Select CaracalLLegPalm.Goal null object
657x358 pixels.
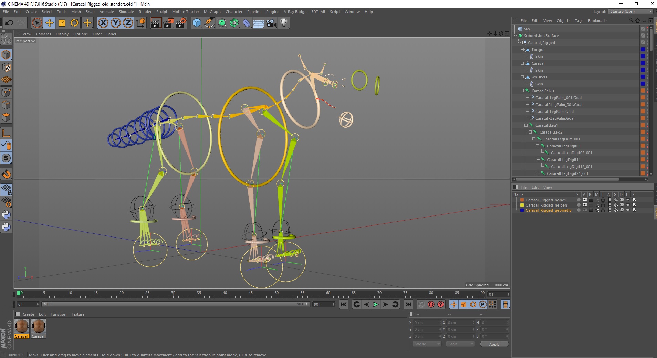point(554,112)
